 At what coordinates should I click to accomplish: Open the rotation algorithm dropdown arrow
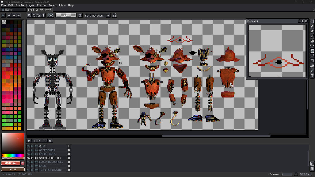pyautogui.click(x=108, y=15)
